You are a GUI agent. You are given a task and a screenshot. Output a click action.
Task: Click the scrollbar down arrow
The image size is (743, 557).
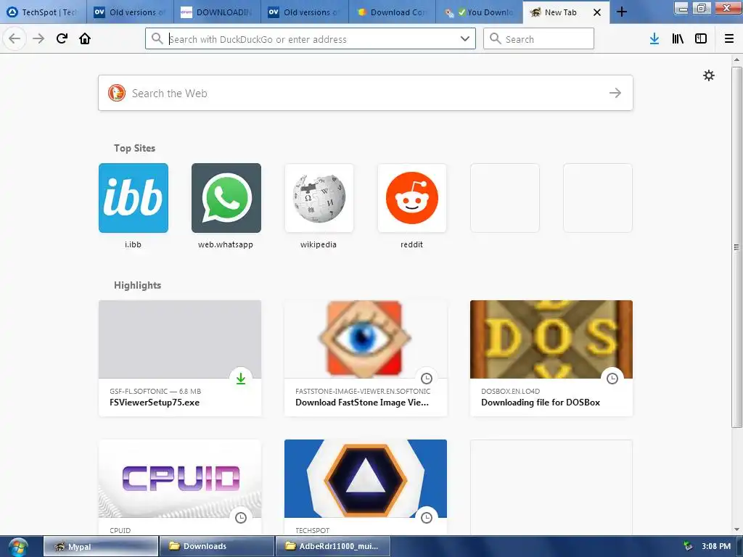point(736,529)
